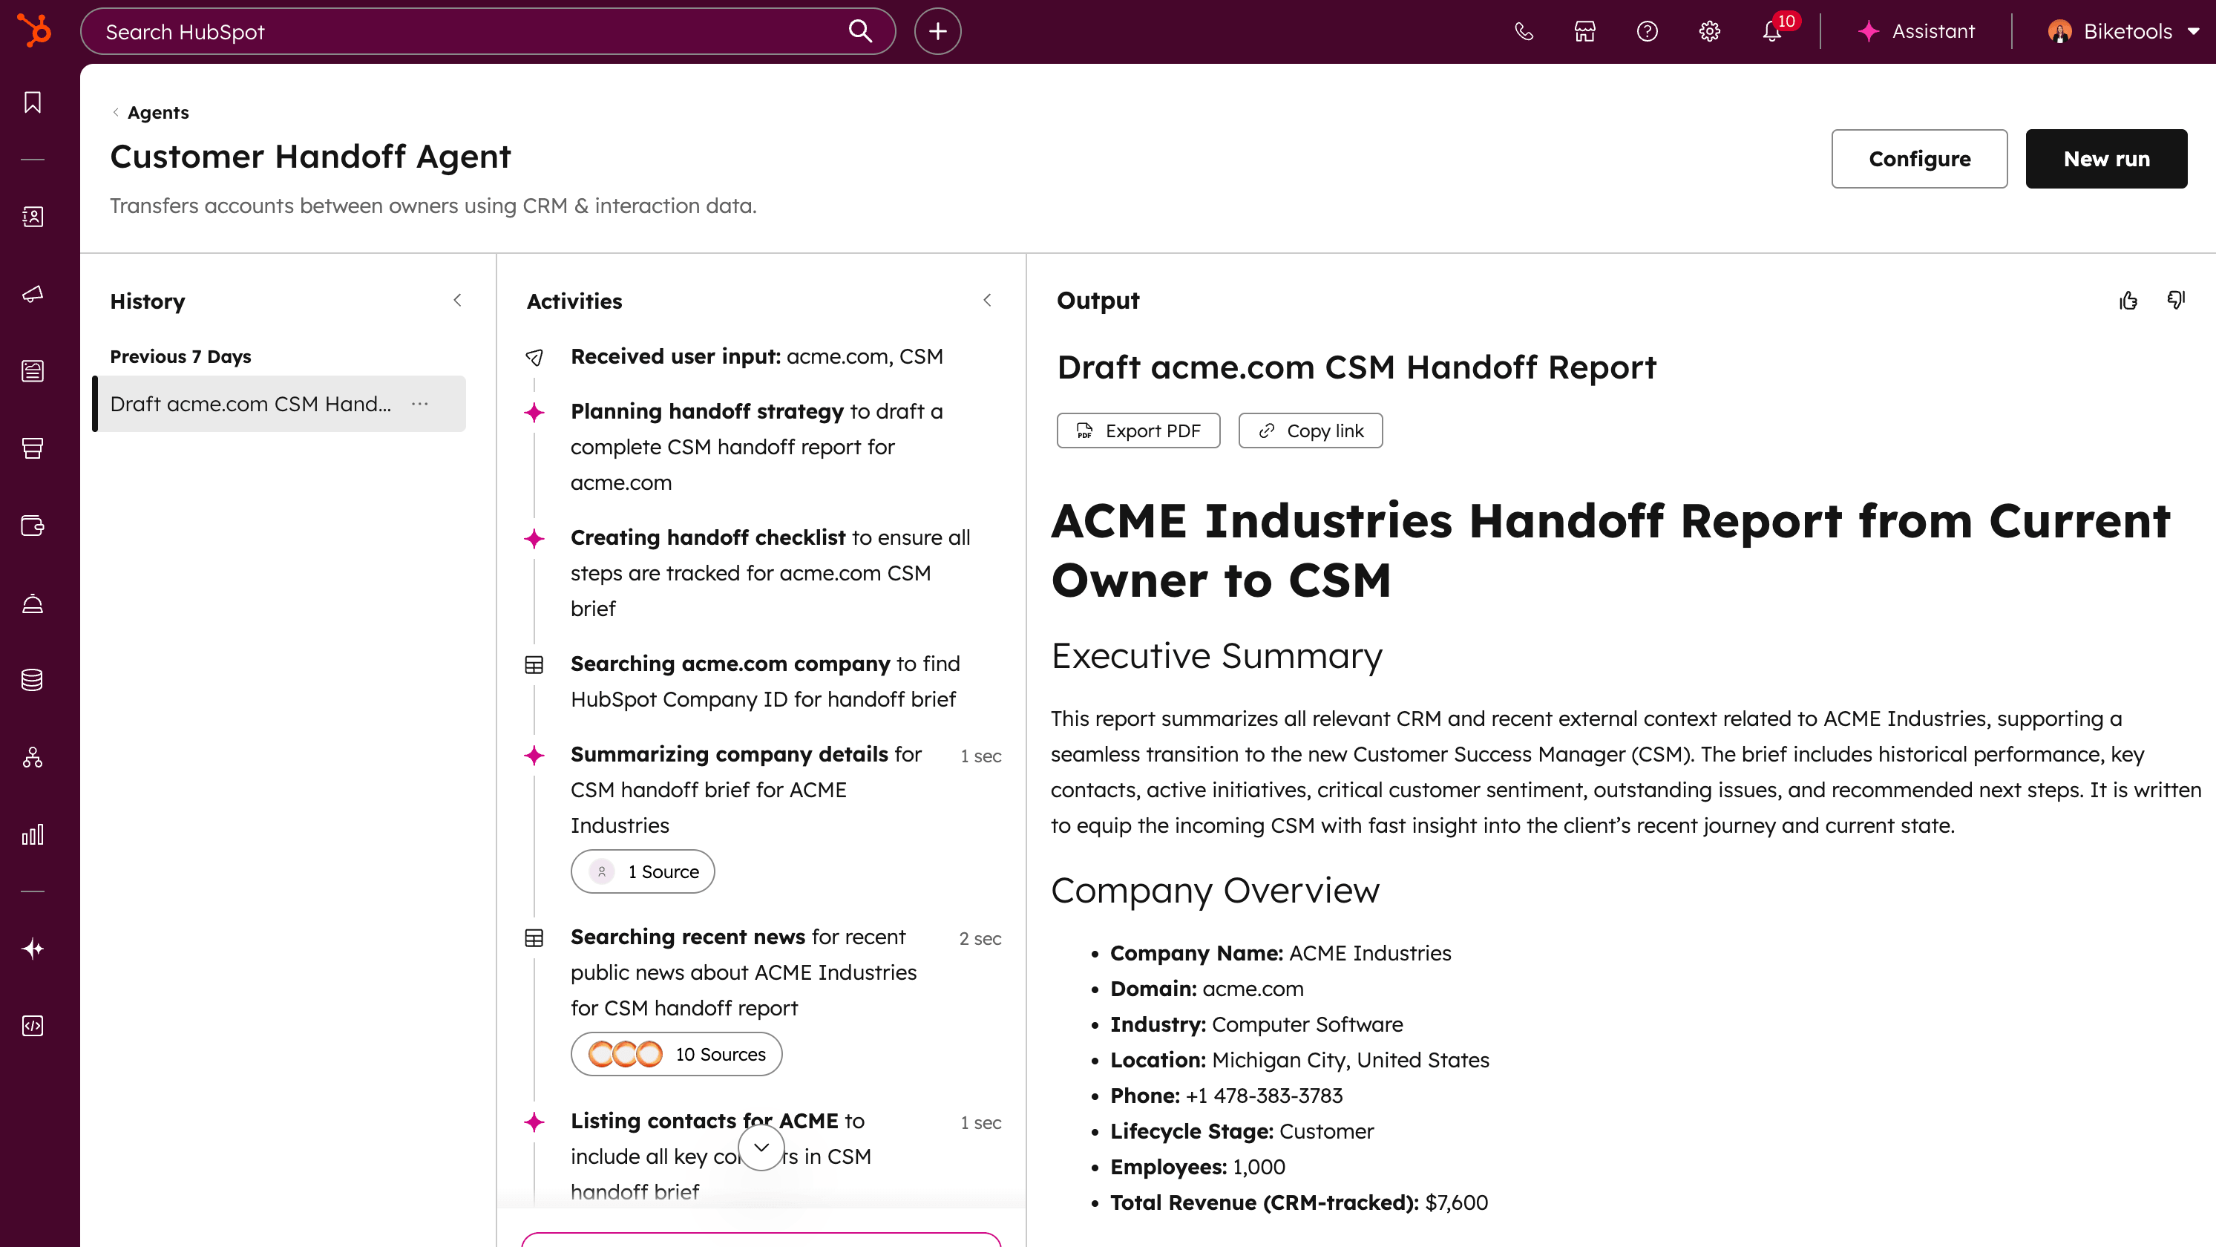
Task: Click Employees: 1,000 line
Action: (1198, 1167)
